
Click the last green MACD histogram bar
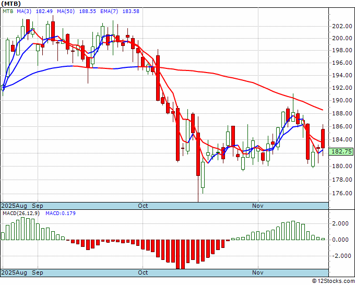pyautogui.click(x=323, y=239)
